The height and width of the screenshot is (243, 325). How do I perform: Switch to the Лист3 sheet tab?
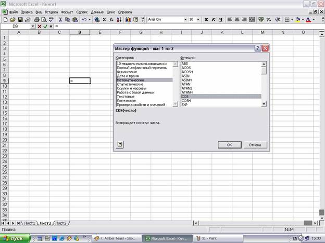(x=61, y=223)
